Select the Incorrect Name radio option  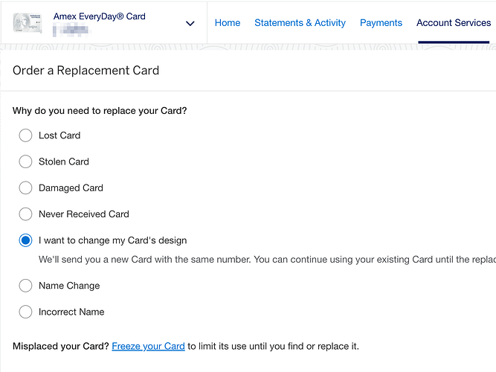click(26, 312)
